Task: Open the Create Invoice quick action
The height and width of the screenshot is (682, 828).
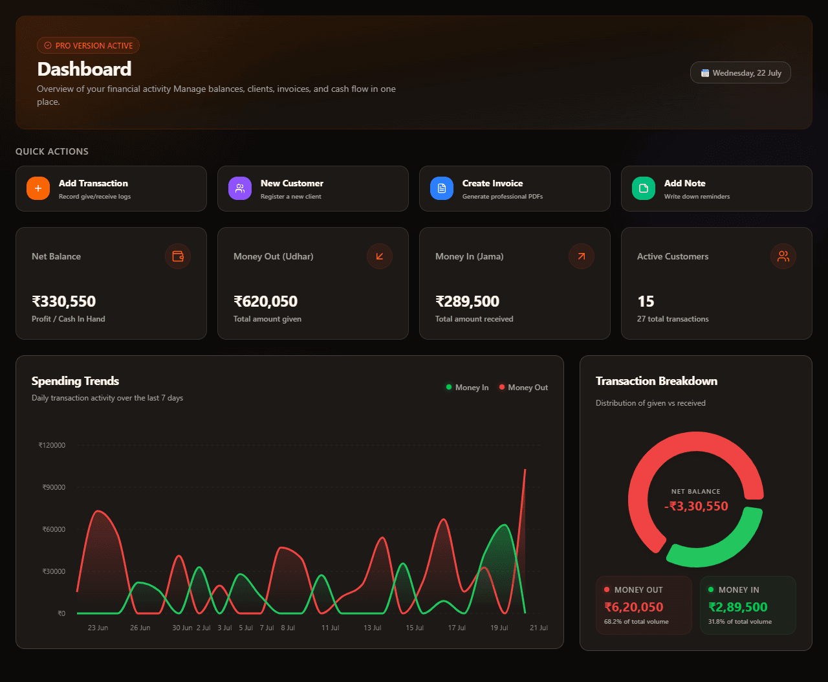Action: coord(515,188)
